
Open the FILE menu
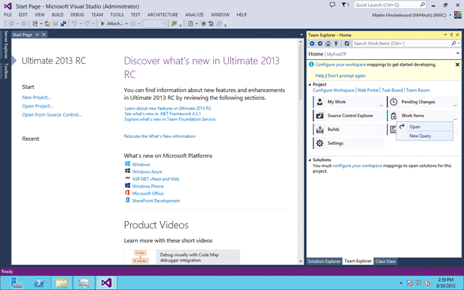tap(8, 15)
